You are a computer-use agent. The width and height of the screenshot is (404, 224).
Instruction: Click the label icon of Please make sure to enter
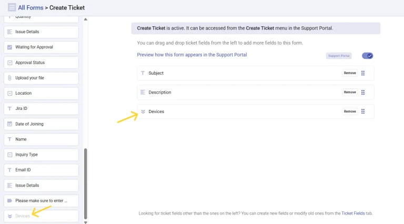coord(10,200)
